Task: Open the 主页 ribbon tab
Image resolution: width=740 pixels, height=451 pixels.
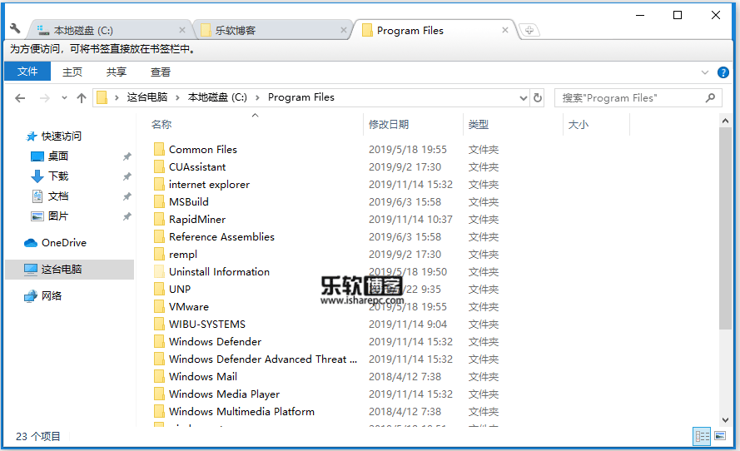Action: [72, 72]
